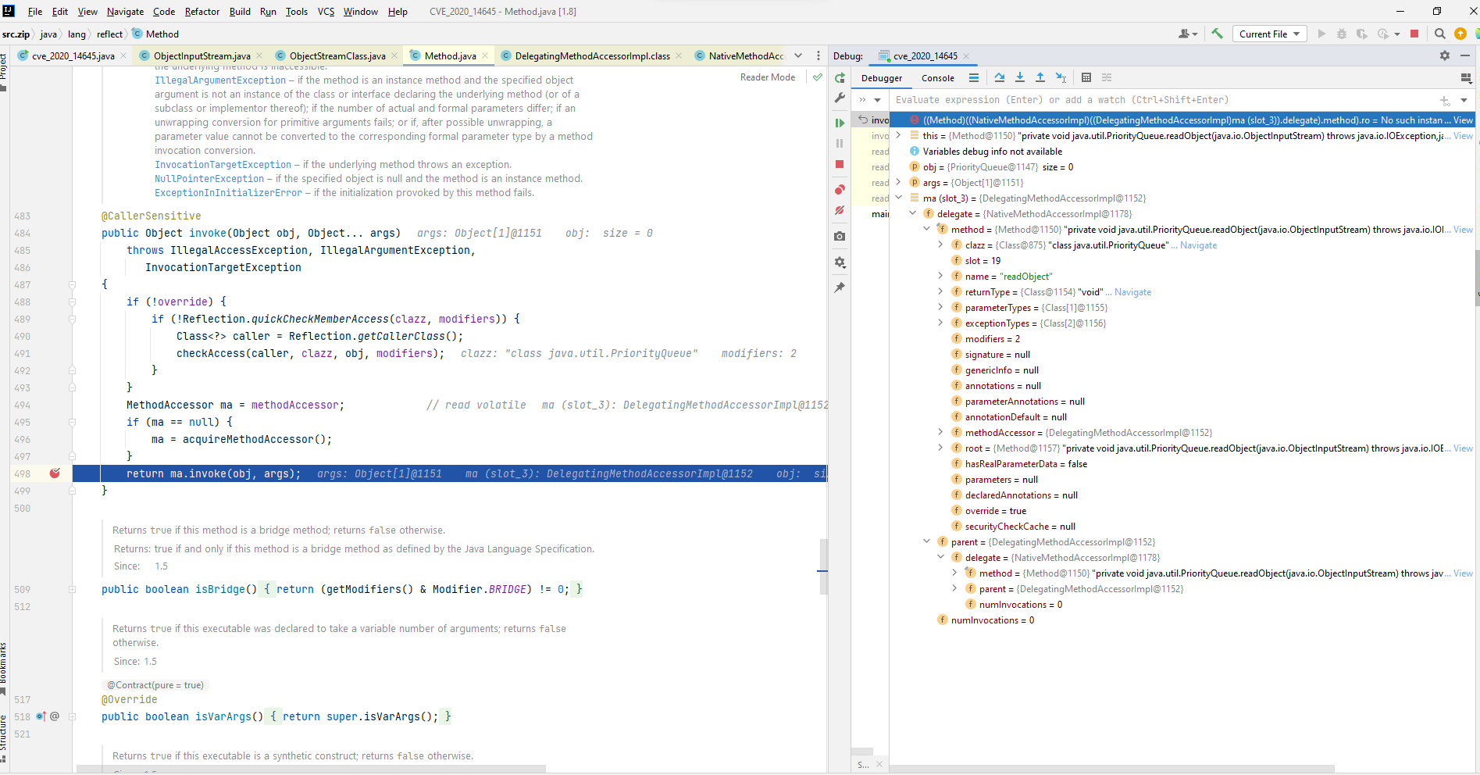Viewport: 1480px width, 775px height.
Task: Expand the 'clazz = {Class@875}' field
Action: pyautogui.click(x=940, y=245)
